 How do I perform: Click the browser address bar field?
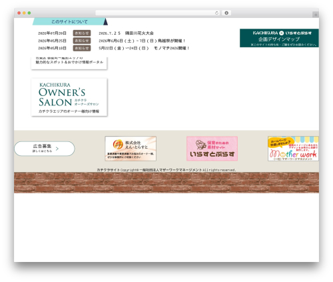click(x=158, y=13)
